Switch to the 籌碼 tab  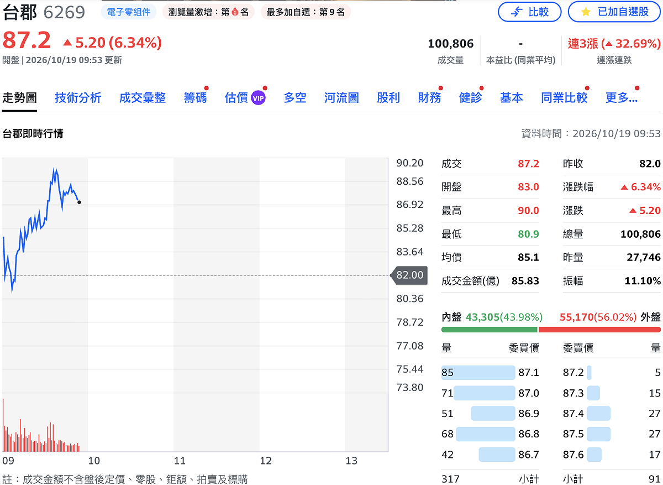coord(195,98)
